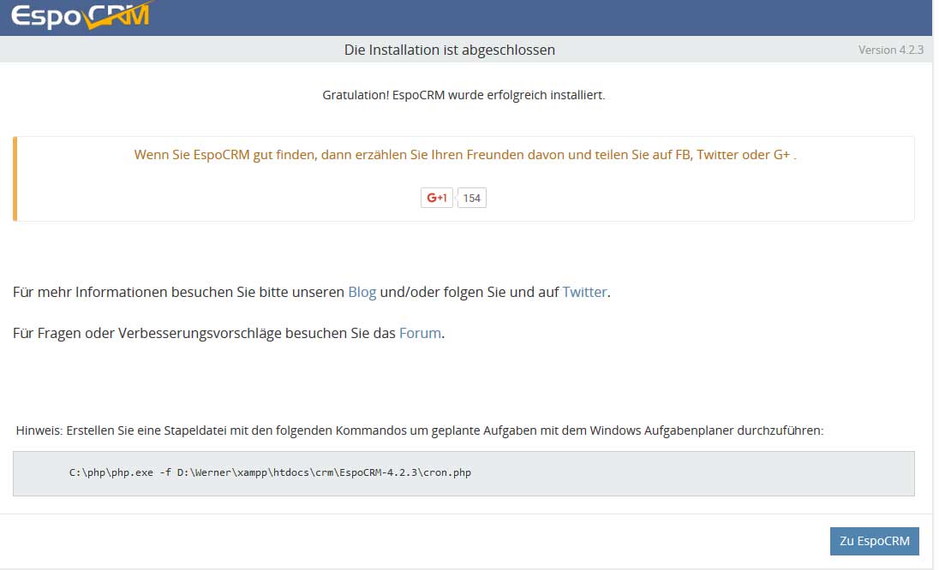
Task: Click the Google +1 share button
Action: tap(435, 197)
